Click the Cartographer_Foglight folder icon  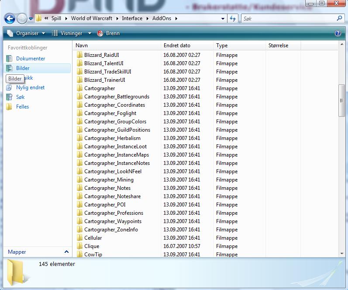(x=79, y=113)
